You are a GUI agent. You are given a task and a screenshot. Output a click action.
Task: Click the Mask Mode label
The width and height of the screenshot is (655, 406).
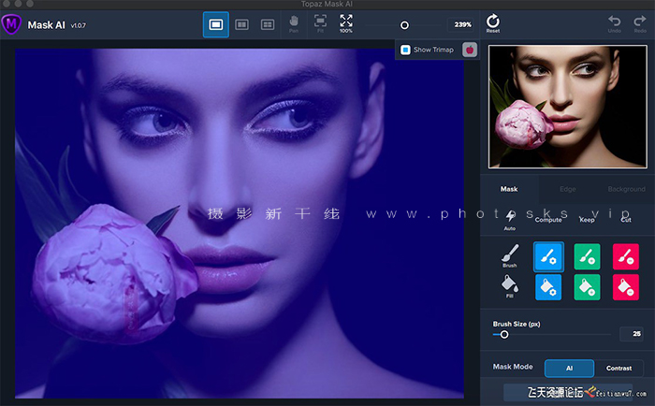(x=513, y=367)
